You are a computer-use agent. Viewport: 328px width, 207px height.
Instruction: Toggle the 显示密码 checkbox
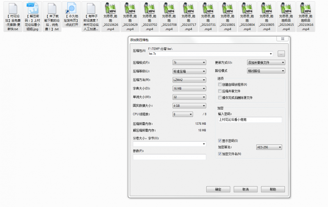(220, 141)
